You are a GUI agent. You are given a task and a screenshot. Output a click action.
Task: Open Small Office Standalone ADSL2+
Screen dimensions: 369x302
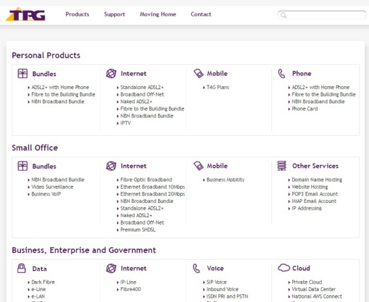[142, 209]
